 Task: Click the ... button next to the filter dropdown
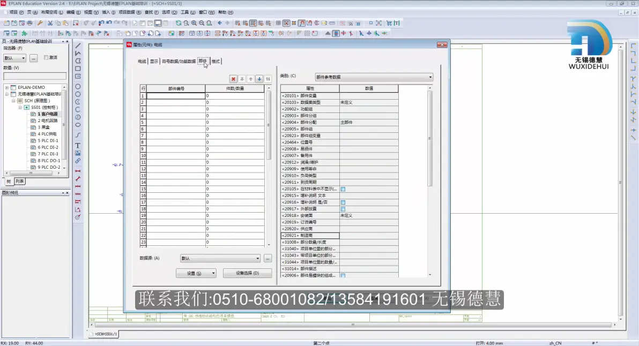[33, 58]
